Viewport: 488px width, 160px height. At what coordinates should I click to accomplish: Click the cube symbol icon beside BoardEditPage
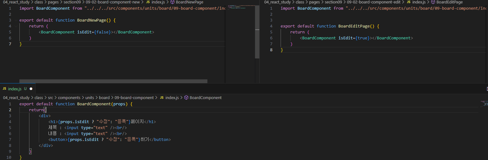(433, 2)
